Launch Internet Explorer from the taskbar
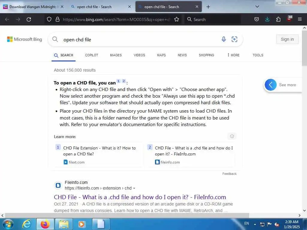 click(x=27, y=224)
